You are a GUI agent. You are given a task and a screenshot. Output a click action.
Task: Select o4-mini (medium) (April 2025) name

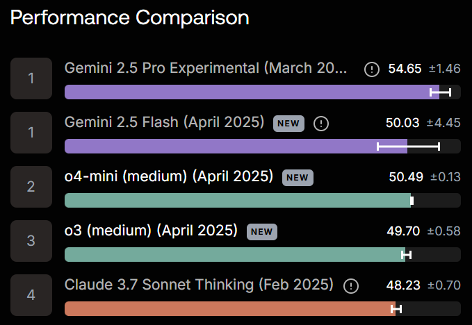click(168, 176)
